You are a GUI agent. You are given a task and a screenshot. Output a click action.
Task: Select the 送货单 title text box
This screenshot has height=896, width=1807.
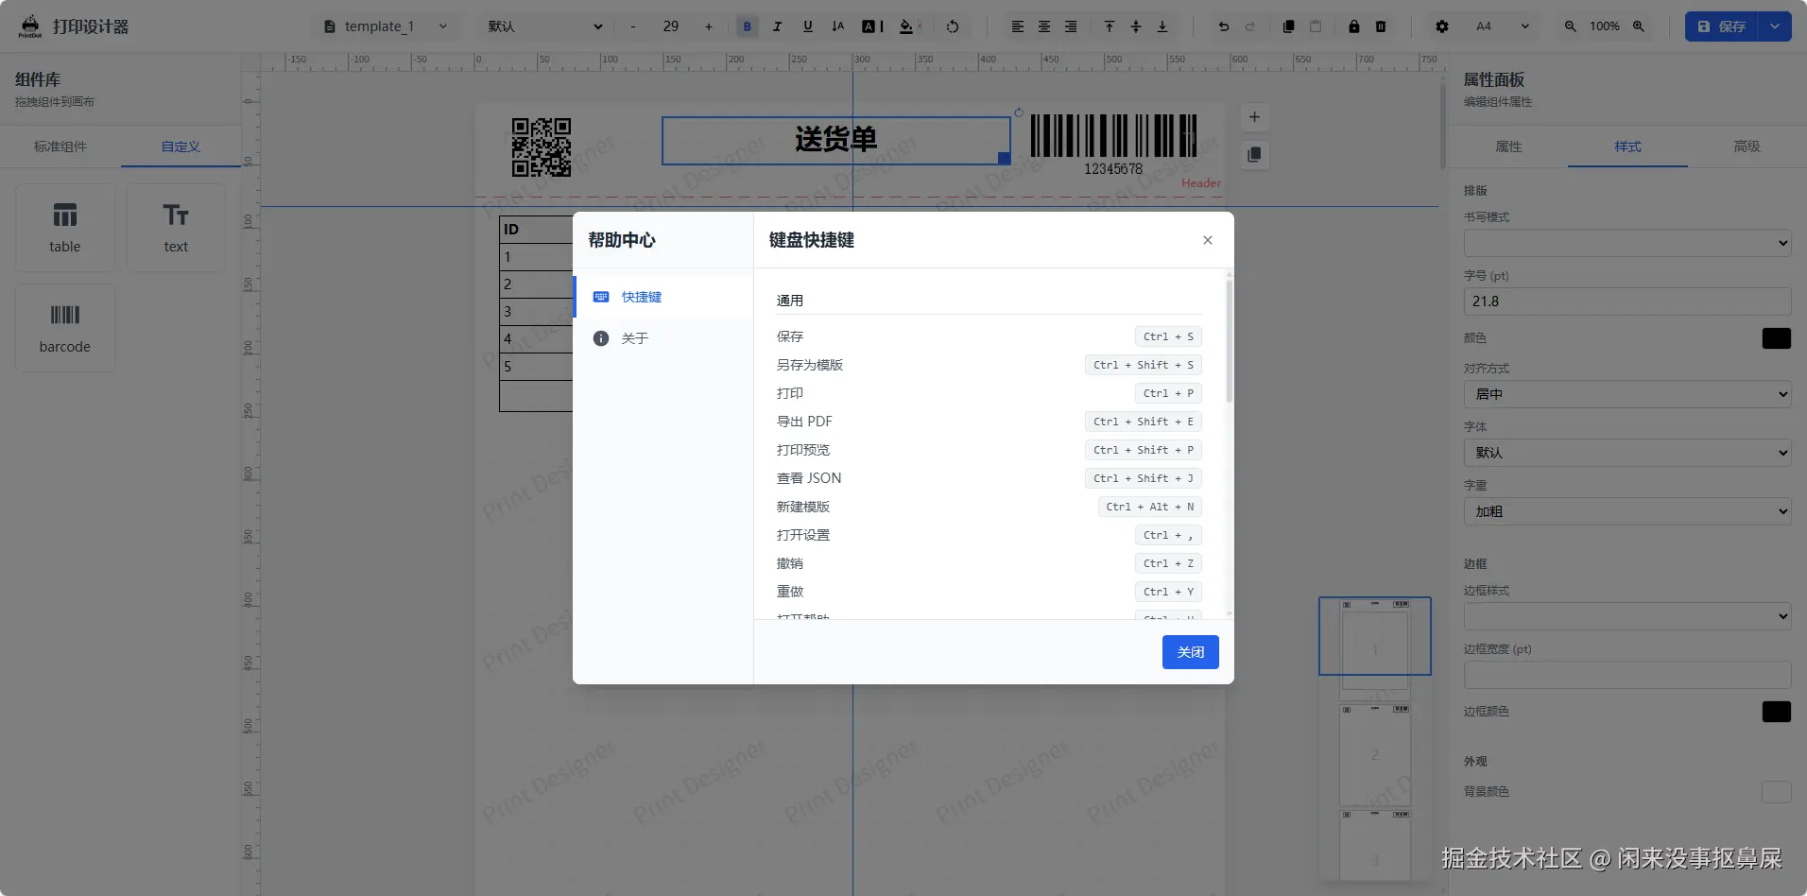click(836, 140)
